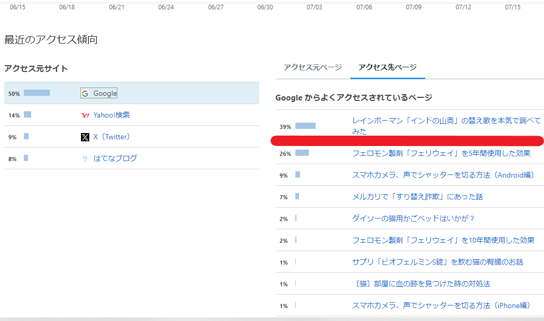The height and width of the screenshot is (321, 544).
Task: Click the はてなブログ icon
Action: (85, 159)
